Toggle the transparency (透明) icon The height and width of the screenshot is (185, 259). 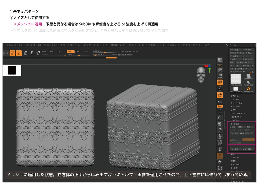(x=219, y=149)
